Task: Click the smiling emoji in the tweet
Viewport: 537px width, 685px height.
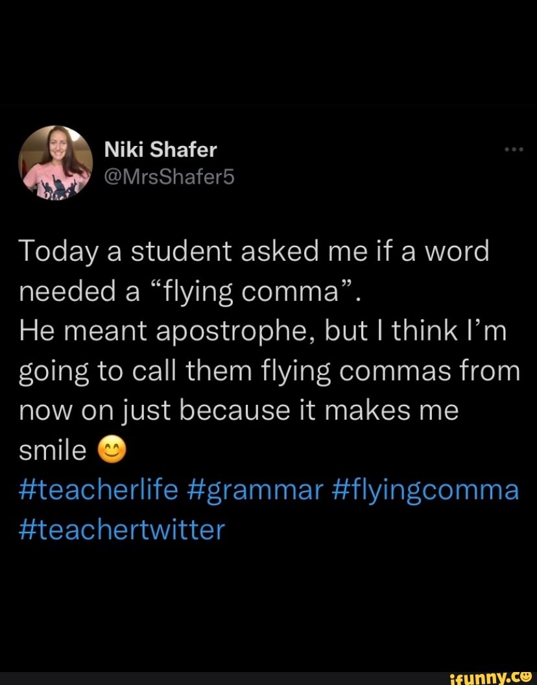Action: tap(112, 450)
